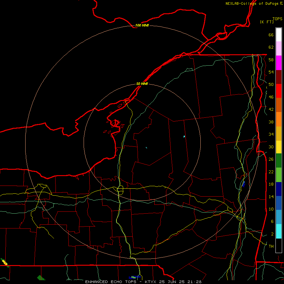
Task: Pick the sky blue legend swatch
Action: tap(279, 217)
